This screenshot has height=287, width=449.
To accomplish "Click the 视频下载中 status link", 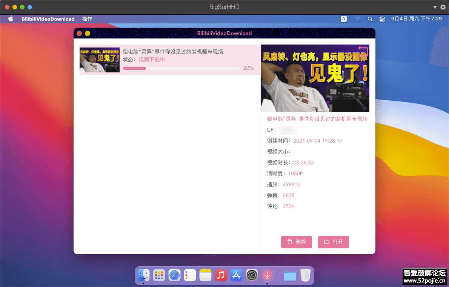I will [x=152, y=60].
